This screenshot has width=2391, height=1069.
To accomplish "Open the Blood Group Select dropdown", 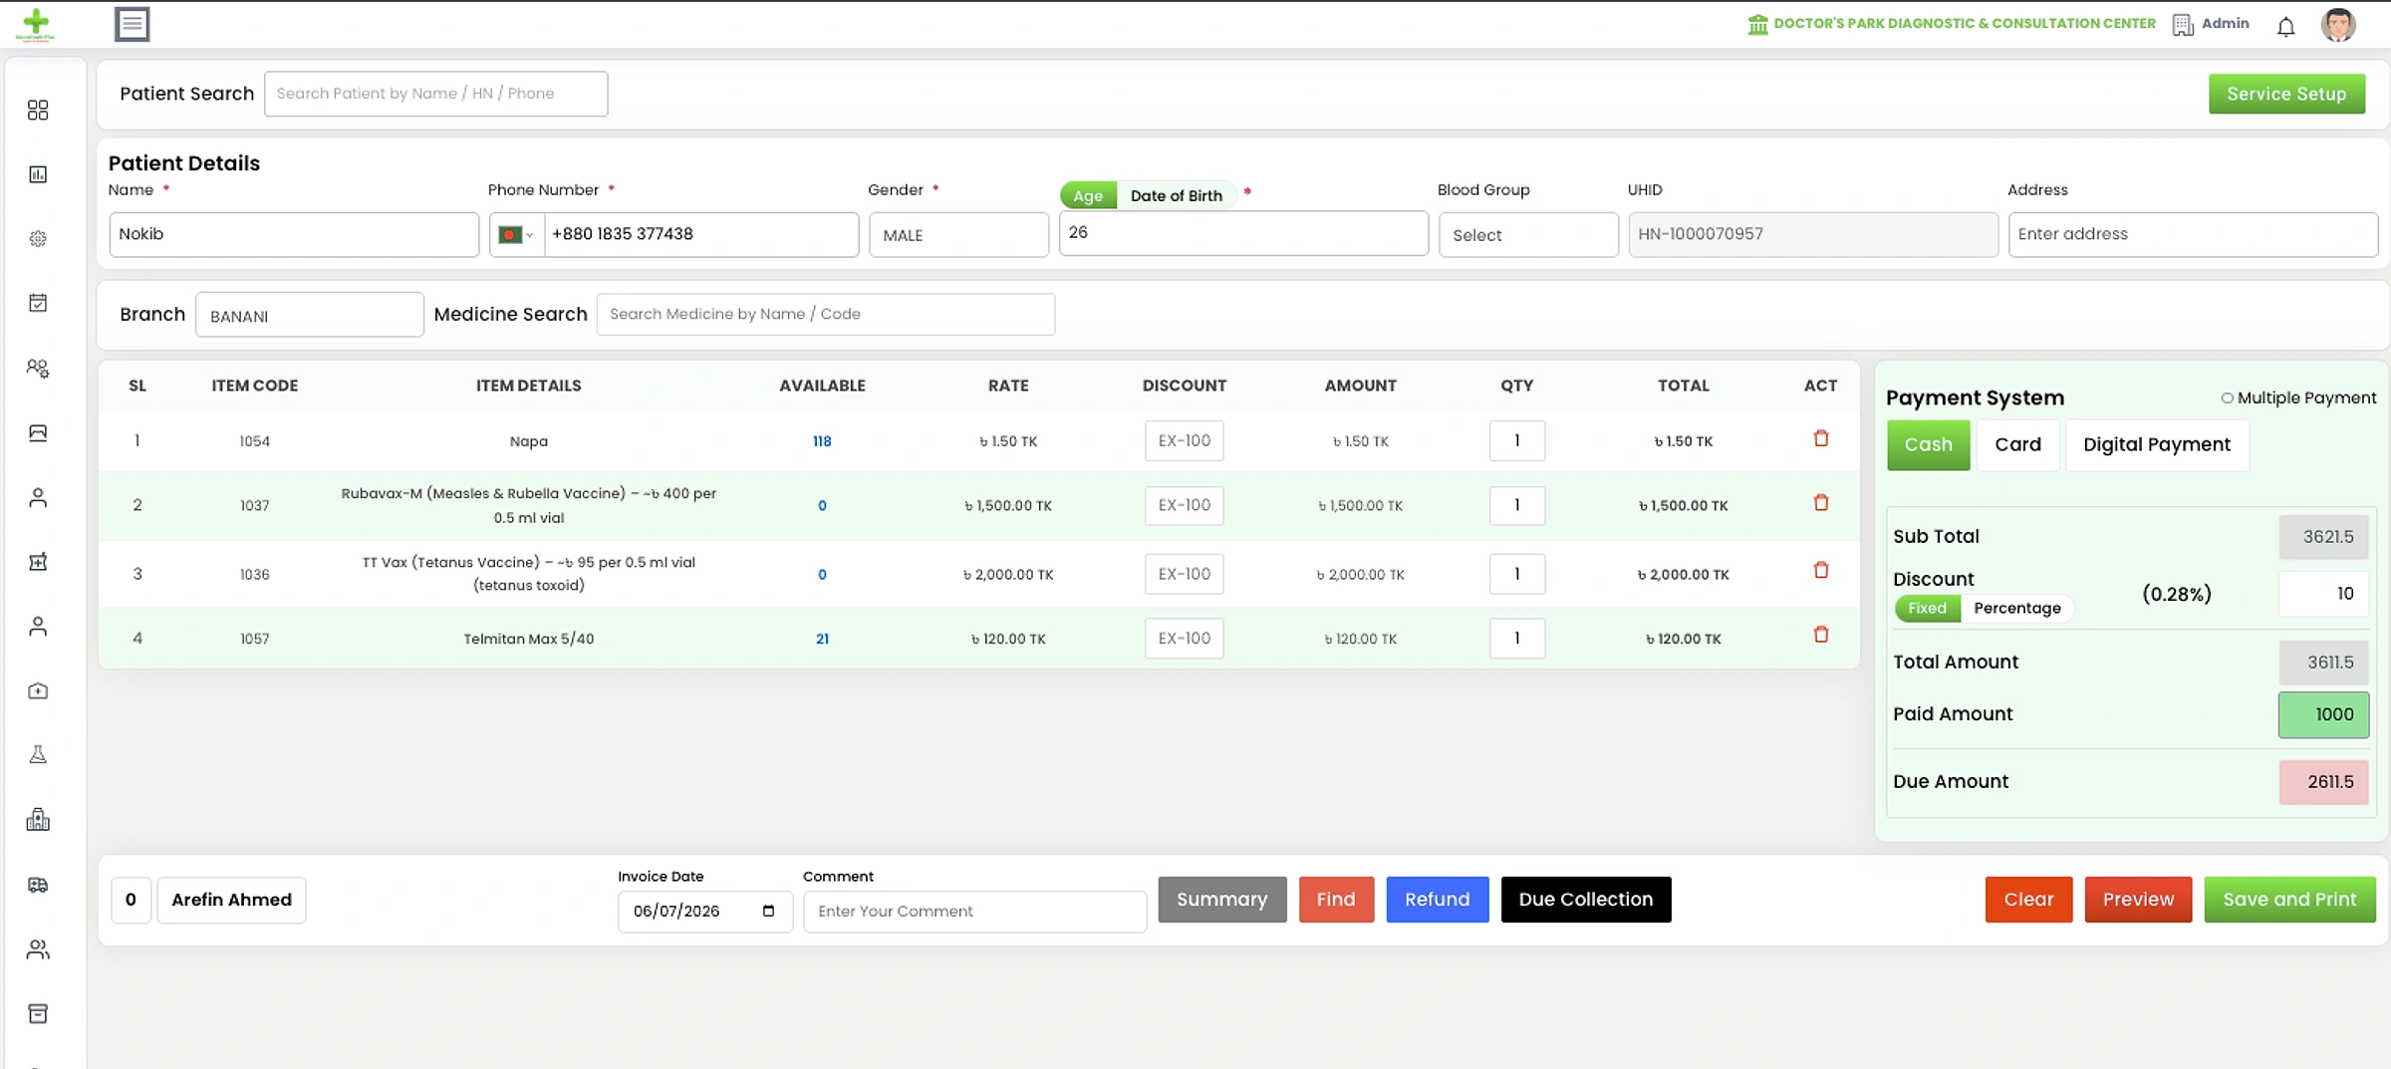I will click(1527, 235).
